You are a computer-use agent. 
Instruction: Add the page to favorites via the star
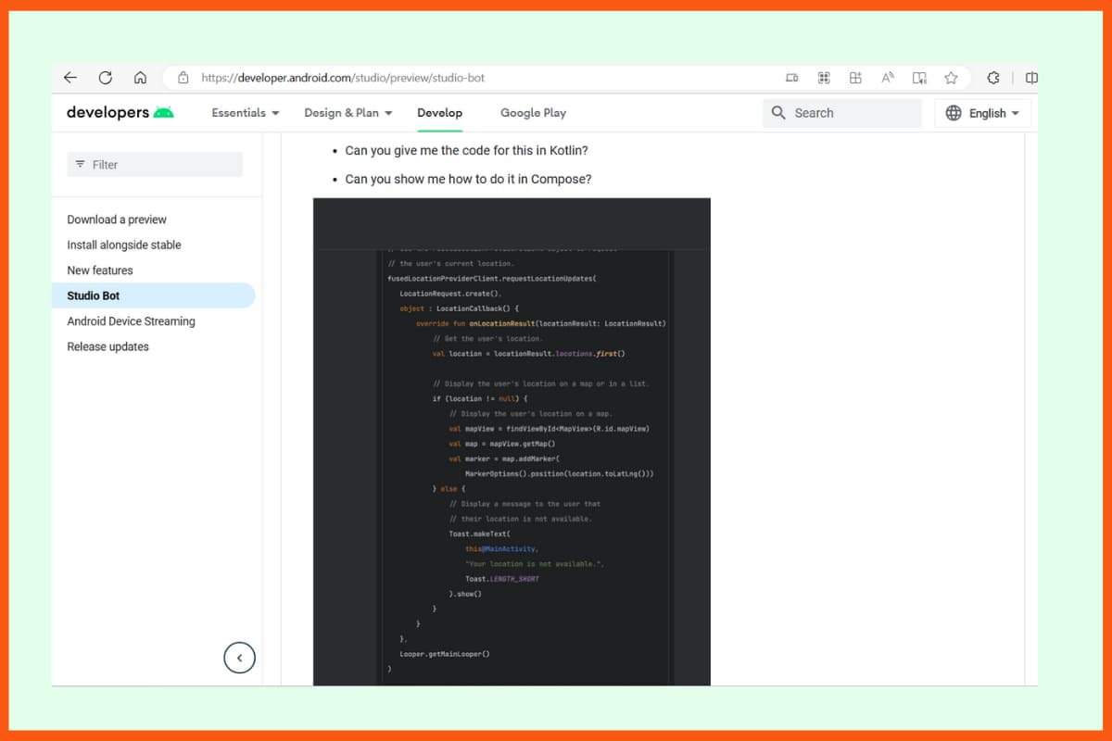tap(951, 78)
